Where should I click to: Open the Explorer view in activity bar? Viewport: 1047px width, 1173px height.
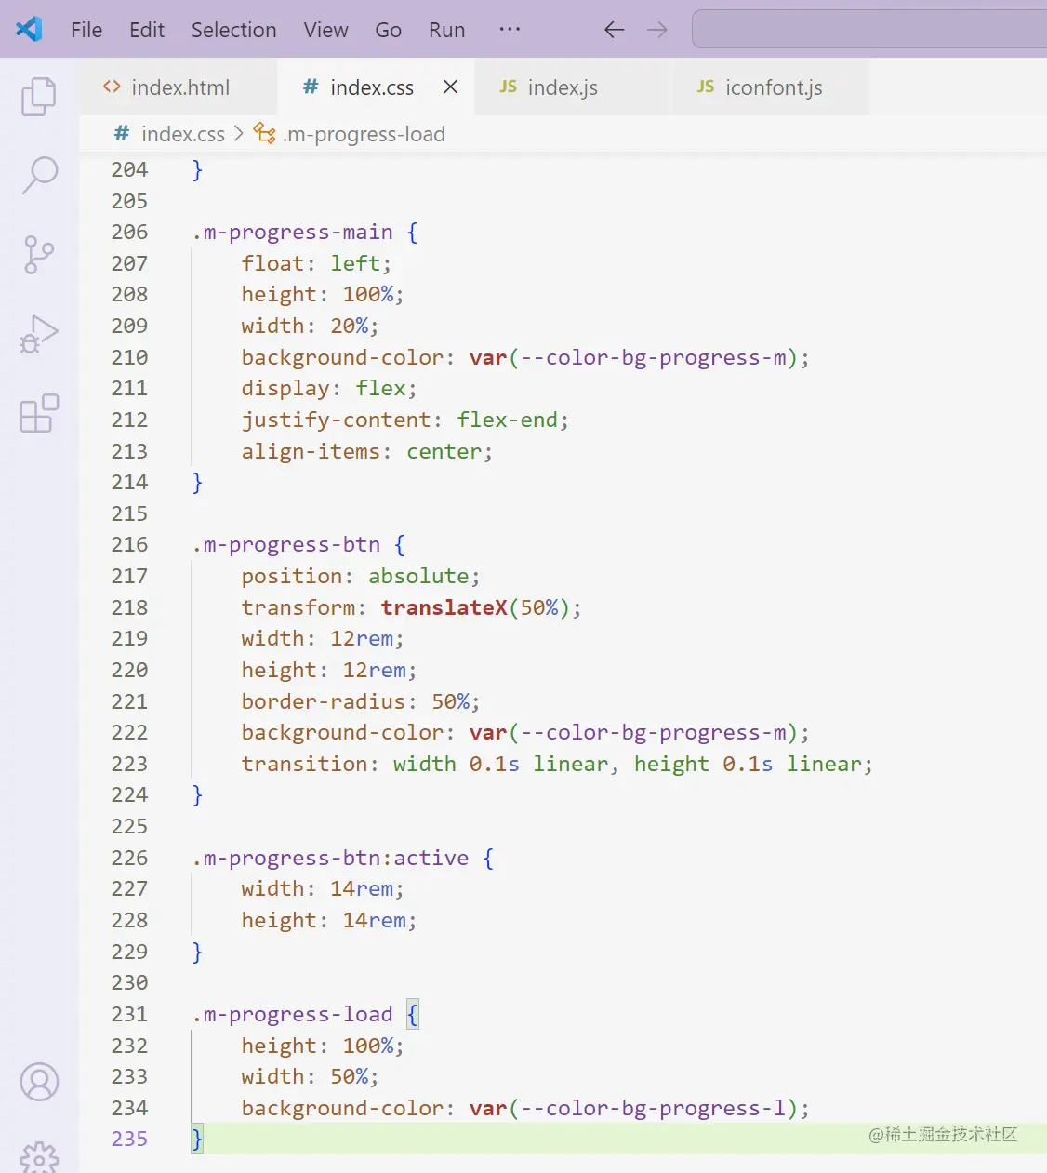(39, 96)
